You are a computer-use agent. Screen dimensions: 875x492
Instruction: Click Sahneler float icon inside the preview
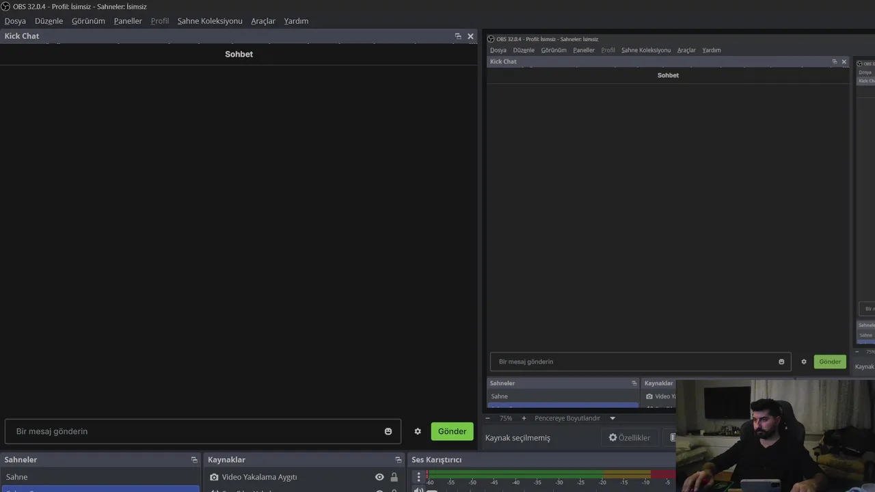(634, 383)
